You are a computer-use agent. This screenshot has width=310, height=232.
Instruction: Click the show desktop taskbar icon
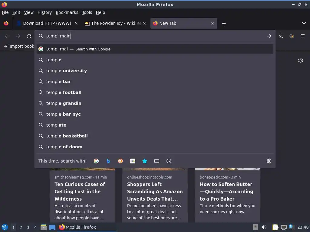(x=52, y=227)
